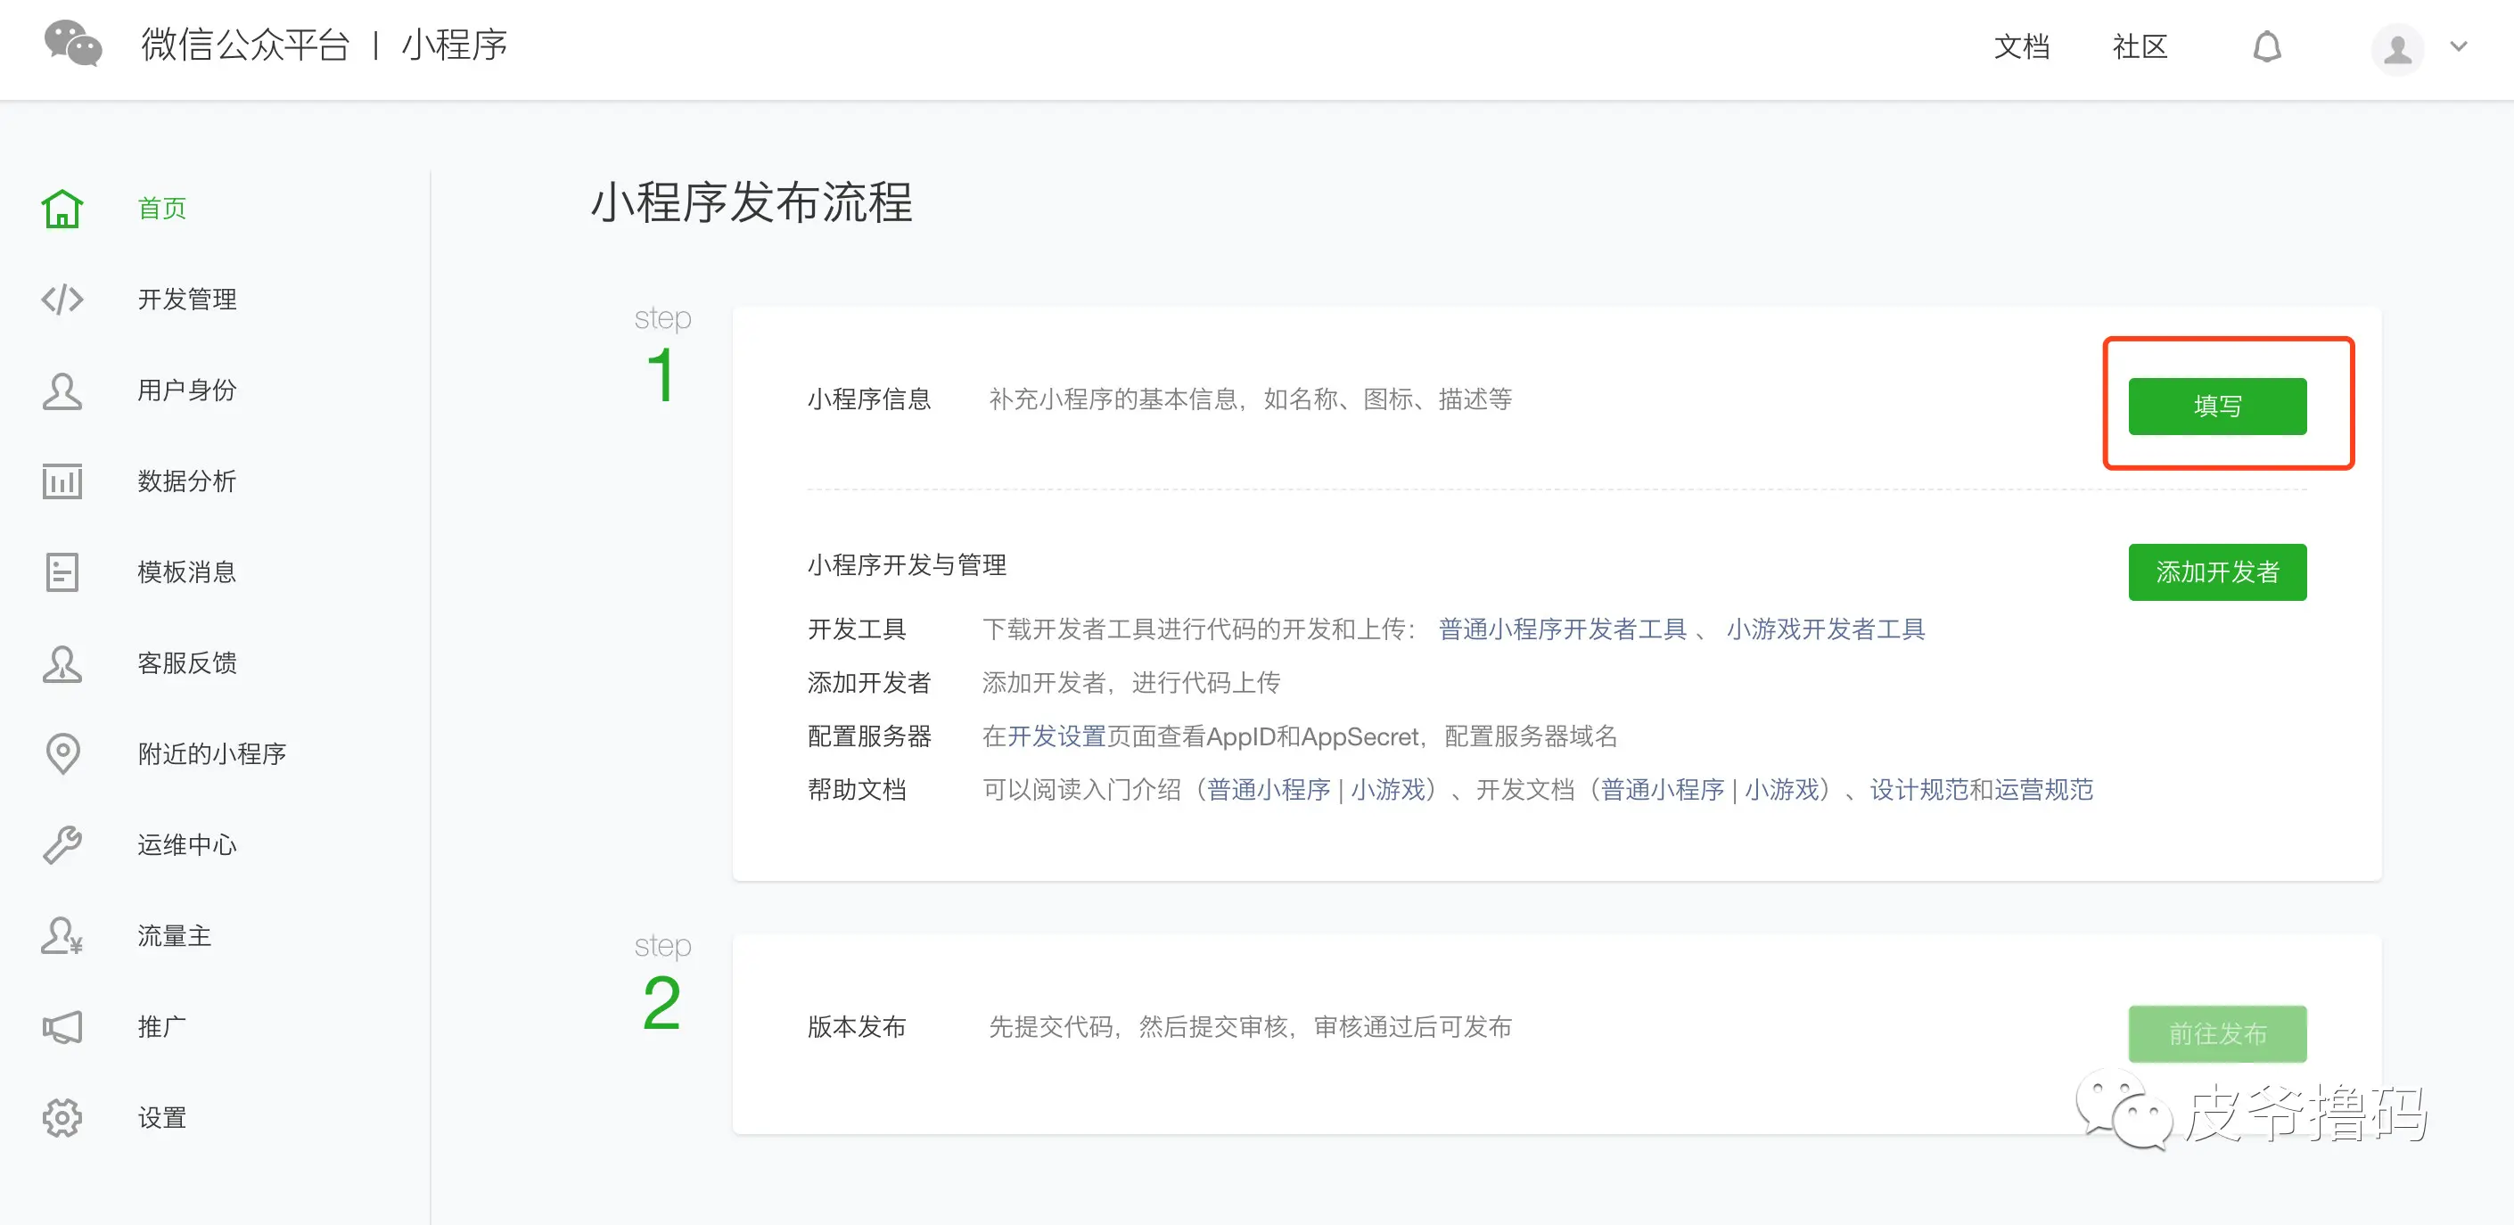Click the 小程序 header label
The width and height of the screenshot is (2514, 1225).
pos(455,45)
